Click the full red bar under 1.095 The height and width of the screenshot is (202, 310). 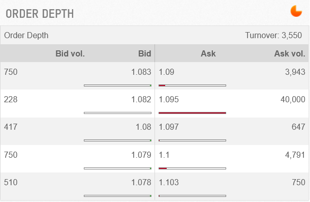[193, 113]
